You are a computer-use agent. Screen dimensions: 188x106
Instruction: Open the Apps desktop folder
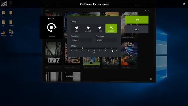4,23
